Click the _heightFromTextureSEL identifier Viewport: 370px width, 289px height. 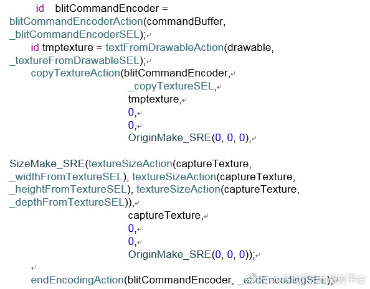(x=68, y=190)
